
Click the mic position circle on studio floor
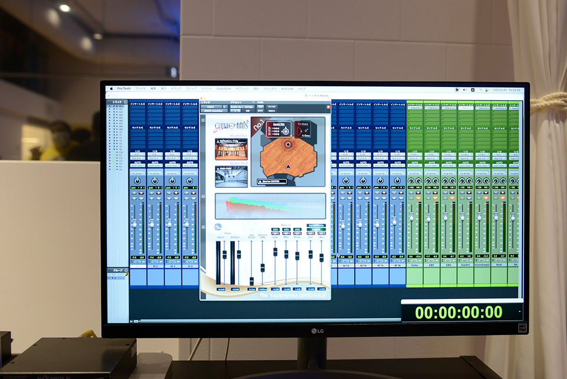coord(288,144)
